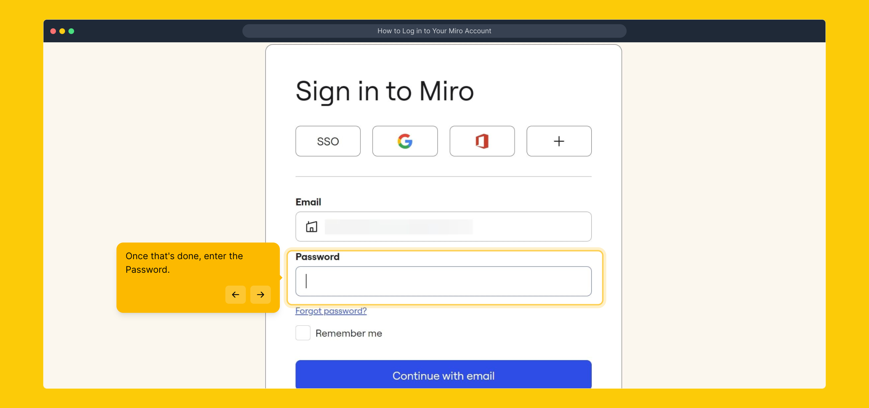Advance to next step with right arrow
The width and height of the screenshot is (869, 408).
[261, 295]
